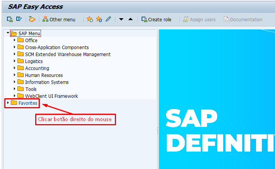
Task: Click Delete Favorites star icon
Action: (99, 19)
